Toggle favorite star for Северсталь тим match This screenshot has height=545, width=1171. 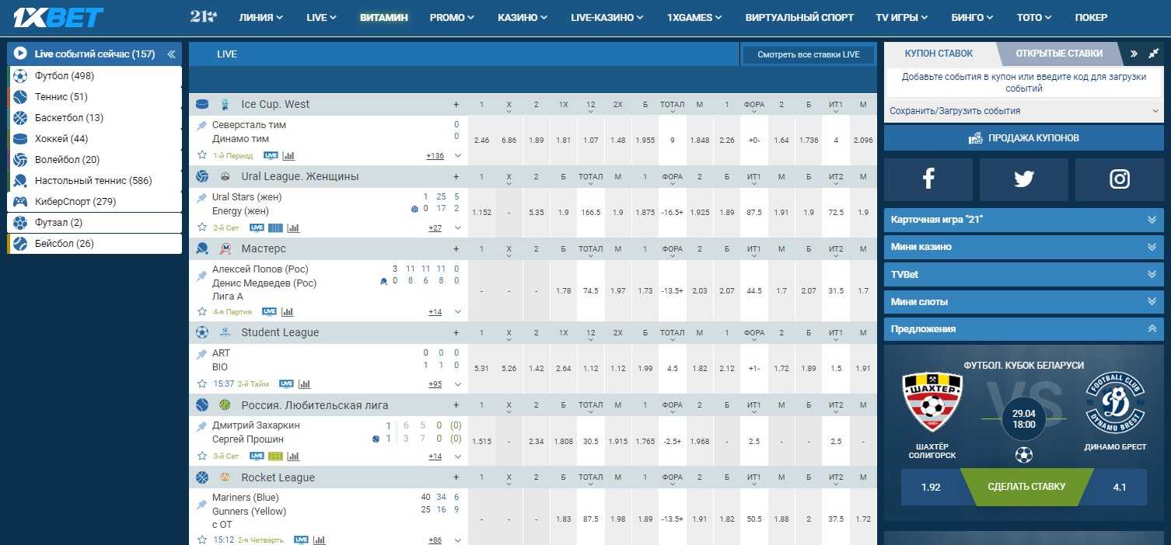coord(202,155)
